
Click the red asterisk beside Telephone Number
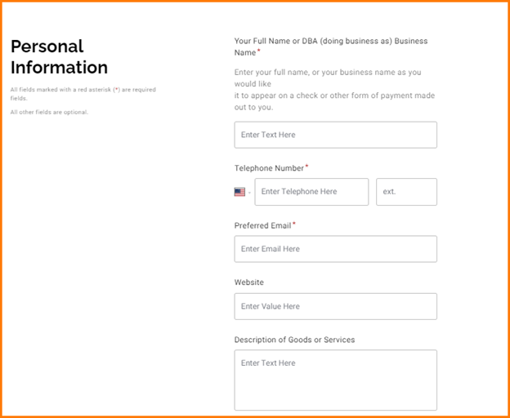(306, 167)
